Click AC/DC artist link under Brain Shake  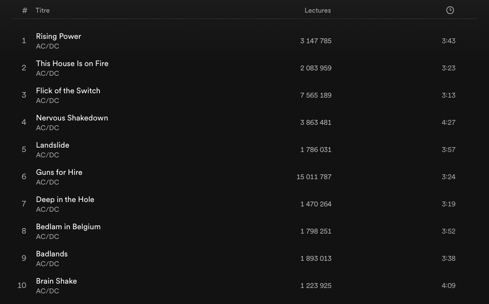pyautogui.click(x=47, y=291)
